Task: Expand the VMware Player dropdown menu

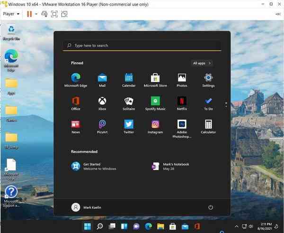Action: coord(11,14)
